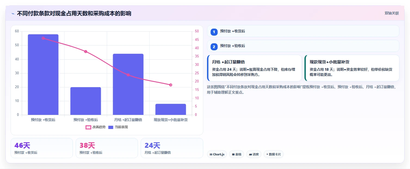Image resolution: width=410 pixels, height=169 pixels.
Task: Open list item 2 预付款 +验收后
Action: click(x=303, y=46)
